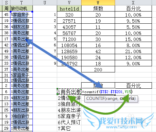Click week cell 45 in column S

tap(6, 15)
